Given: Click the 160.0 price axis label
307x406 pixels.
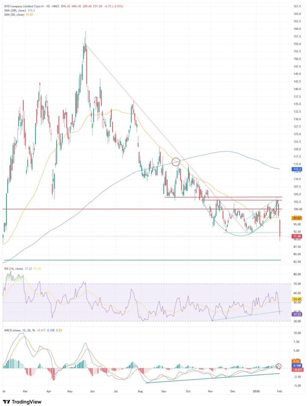Looking at the screenshot, I should 298,29.
